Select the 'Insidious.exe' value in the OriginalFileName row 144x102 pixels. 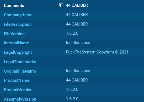click(78, 71)
